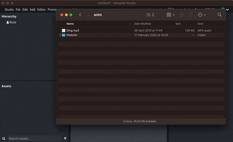
Task: Open the Add menu in DeepAR Studio
Action: (32, 10)
